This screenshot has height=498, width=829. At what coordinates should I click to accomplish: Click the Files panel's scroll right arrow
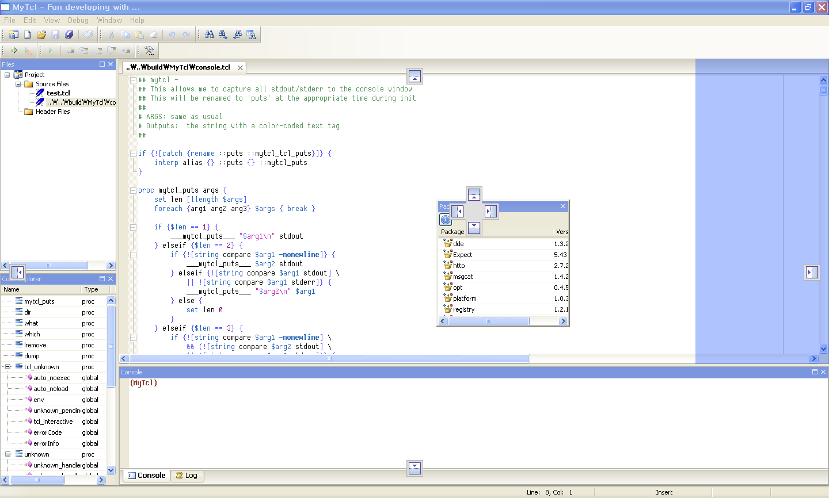click(111, 266)
